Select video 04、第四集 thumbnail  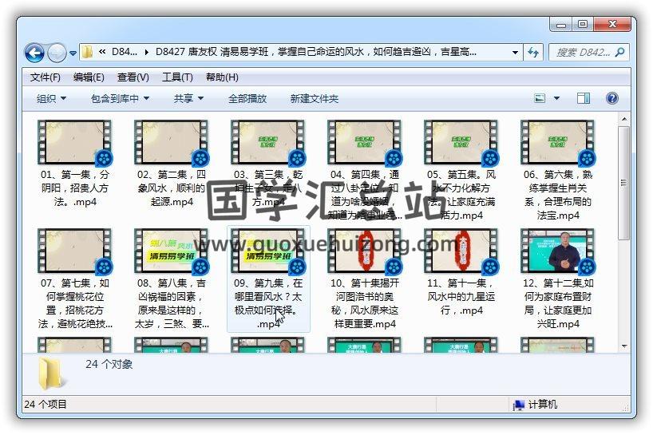tap(364, 142)
